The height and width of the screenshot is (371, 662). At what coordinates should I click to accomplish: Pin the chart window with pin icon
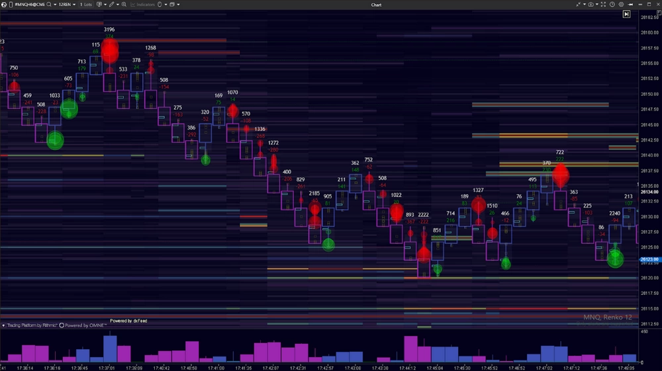point(630,4)
